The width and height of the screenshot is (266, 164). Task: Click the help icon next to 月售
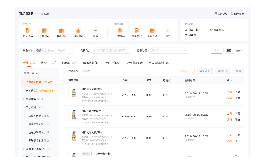pos(170,81)
